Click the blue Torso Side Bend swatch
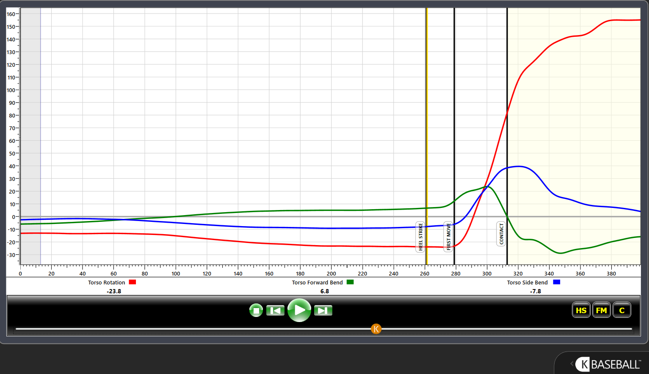Image resolution: width=649 pixels, height=374 pixels. point(557,282)
